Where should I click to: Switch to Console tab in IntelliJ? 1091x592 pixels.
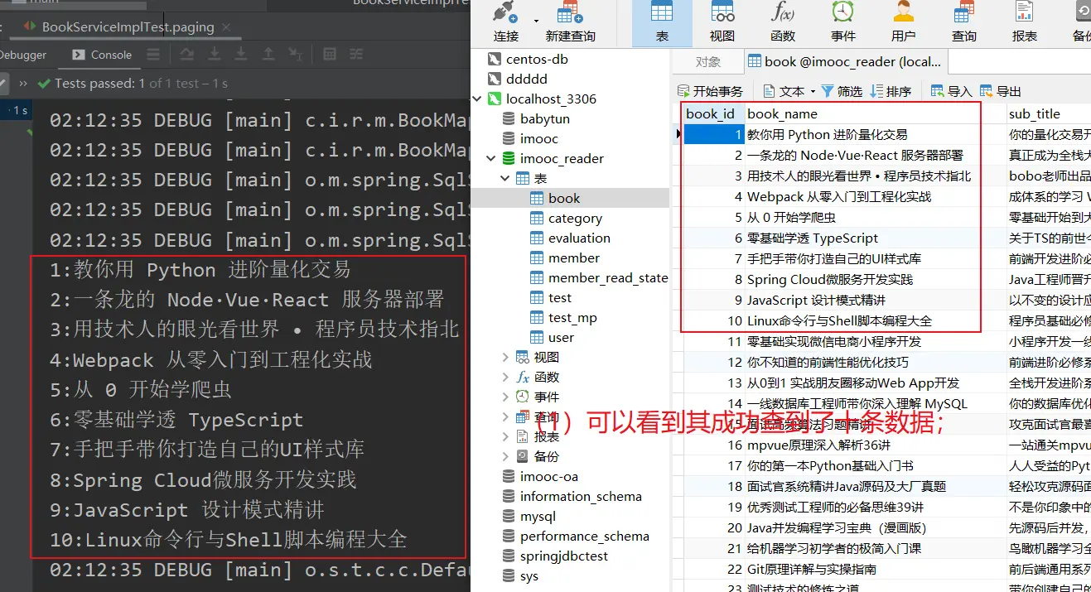coord(103,55)
